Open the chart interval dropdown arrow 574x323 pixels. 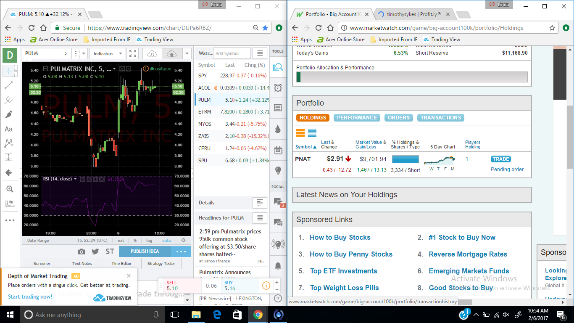[84, 53]
